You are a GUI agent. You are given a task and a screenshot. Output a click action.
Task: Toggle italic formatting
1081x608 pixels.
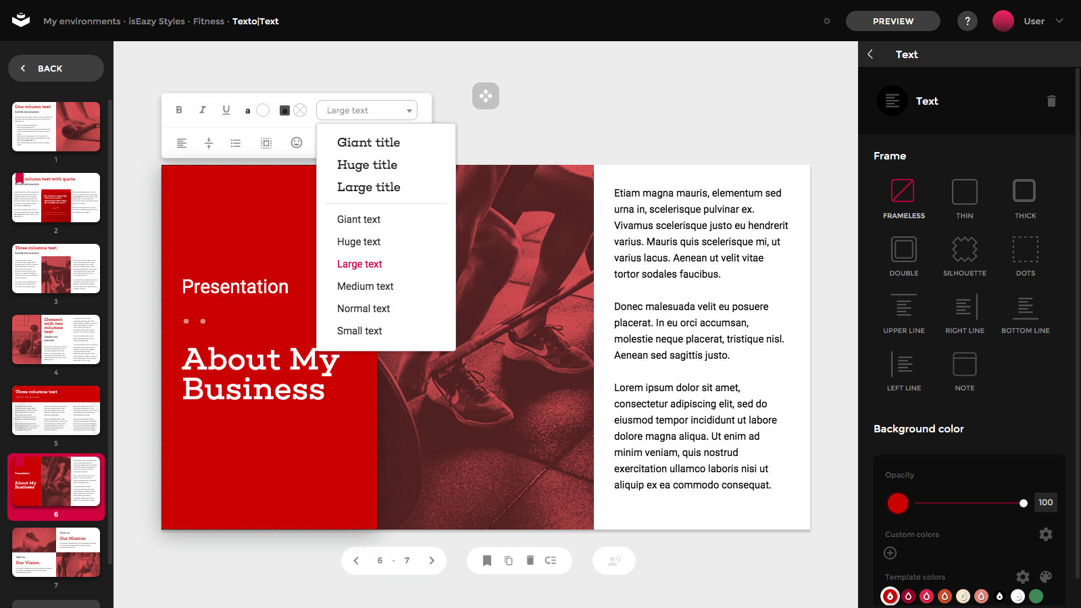coord(202,110)
